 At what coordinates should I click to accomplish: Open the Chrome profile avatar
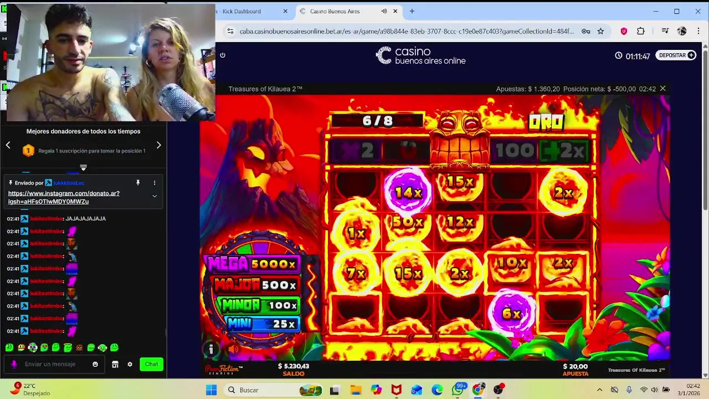(x=682, y=32)
